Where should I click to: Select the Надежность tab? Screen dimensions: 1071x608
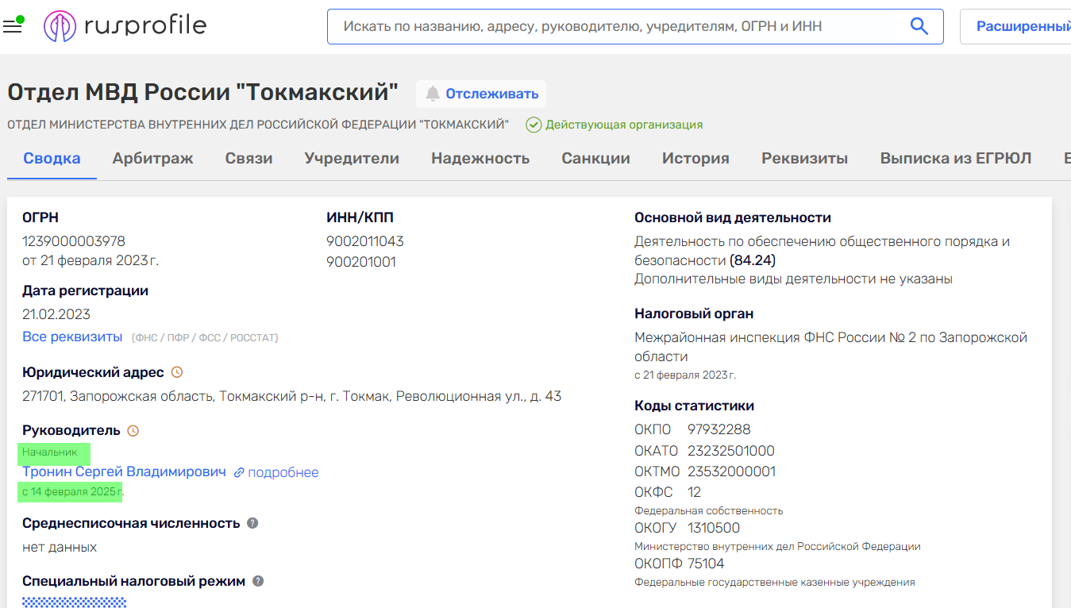pos(480,158)
